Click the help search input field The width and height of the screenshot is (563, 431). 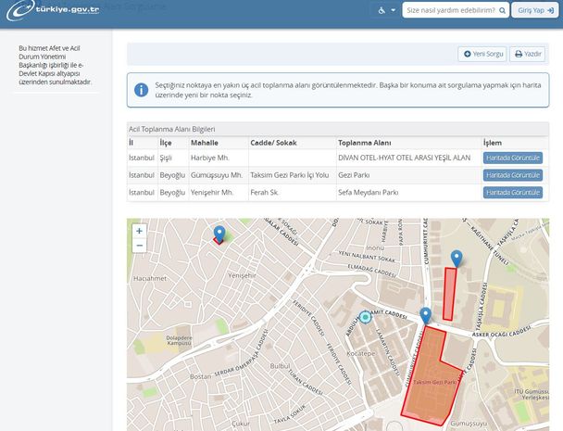click(x=448, y=10)
